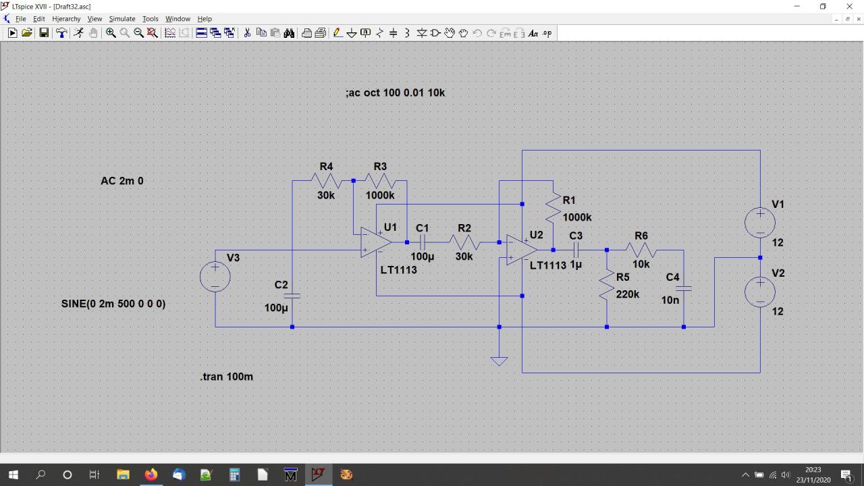Click the ground symbol in the schematic

pyautogui.click(x=499, y=361)
